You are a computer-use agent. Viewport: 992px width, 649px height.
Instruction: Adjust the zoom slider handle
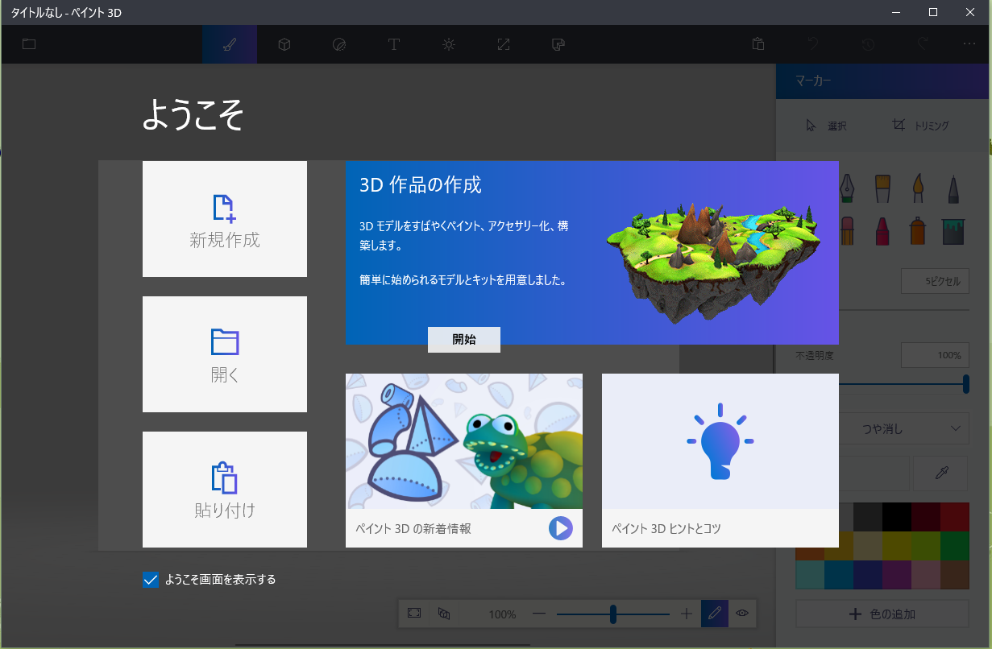[613, 614]
